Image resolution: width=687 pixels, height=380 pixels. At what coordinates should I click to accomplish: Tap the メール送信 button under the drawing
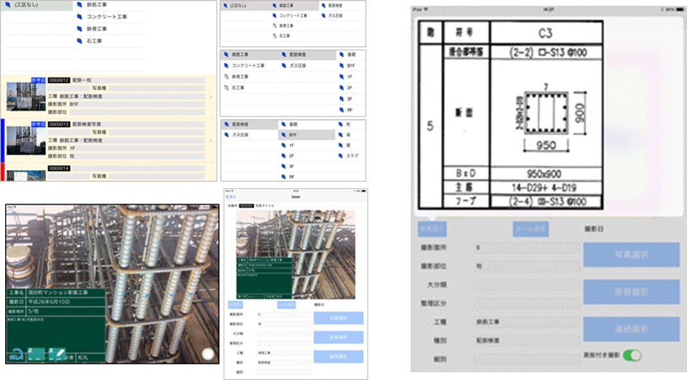(x=530, y=228)
